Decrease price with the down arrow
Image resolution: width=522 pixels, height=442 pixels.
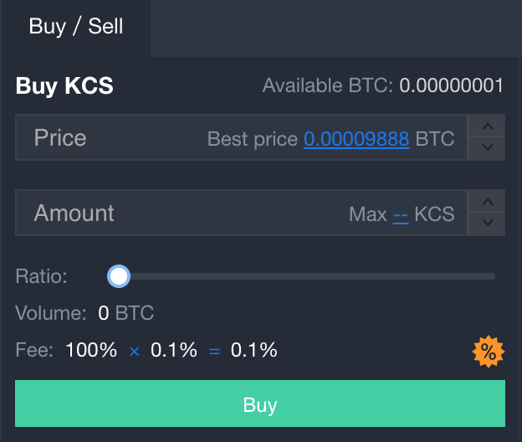[x=486, y=148]
